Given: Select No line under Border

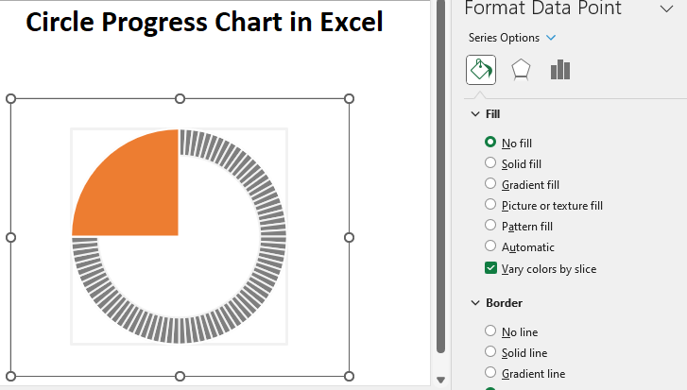Looking at the screenshot, I should coord(490,331).
